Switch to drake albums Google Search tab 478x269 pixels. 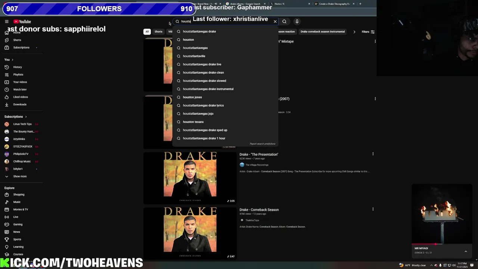pyautogui.click(x=245, y=4)
